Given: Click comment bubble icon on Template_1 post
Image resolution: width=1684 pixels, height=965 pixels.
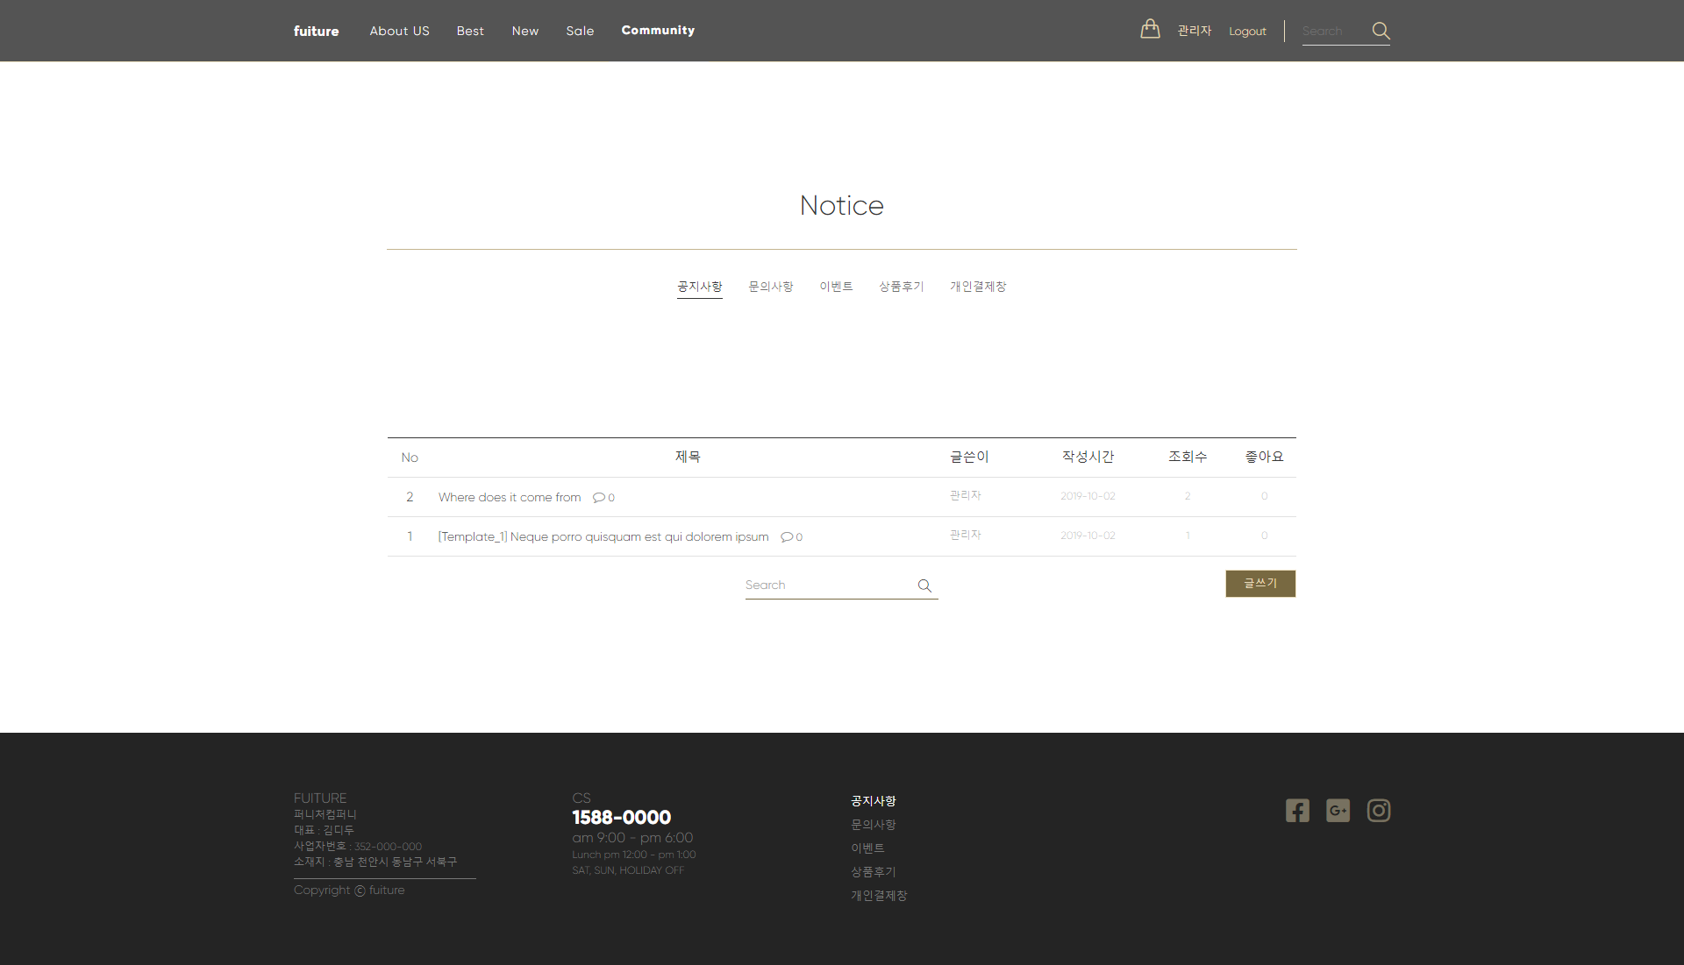Looking at the screenshot, I should click(787, 537).
